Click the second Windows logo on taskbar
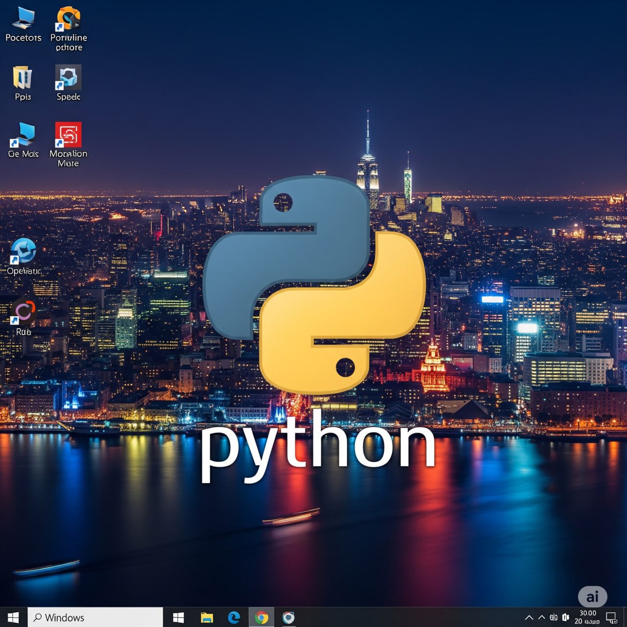This screenshot has width=627, height=627. [x=179, y=617]
